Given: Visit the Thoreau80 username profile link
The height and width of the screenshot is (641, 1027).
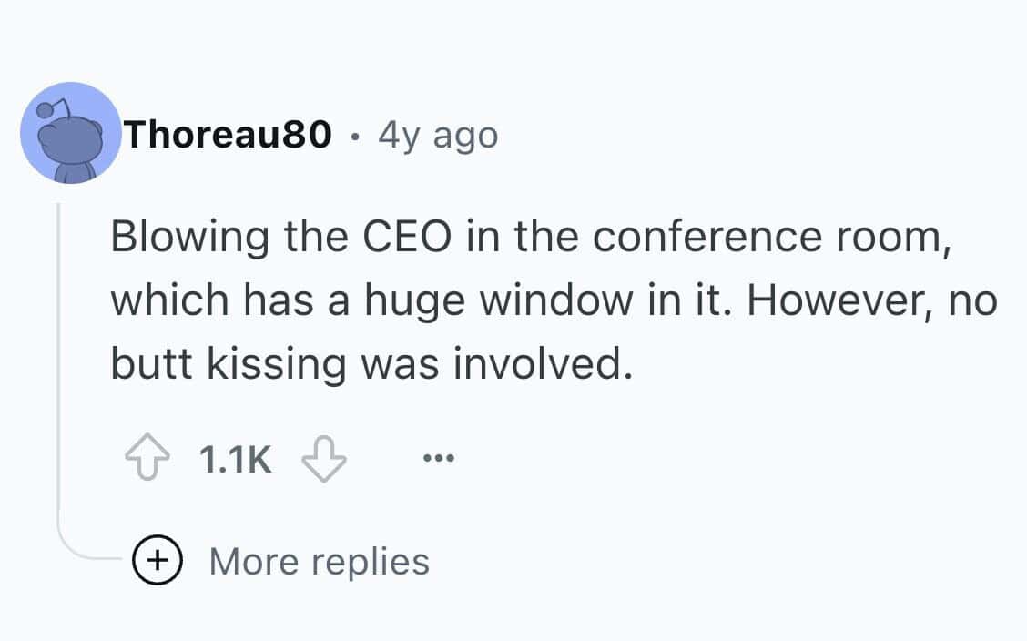Looking at the screenshot, I should (x=228, y=135).
